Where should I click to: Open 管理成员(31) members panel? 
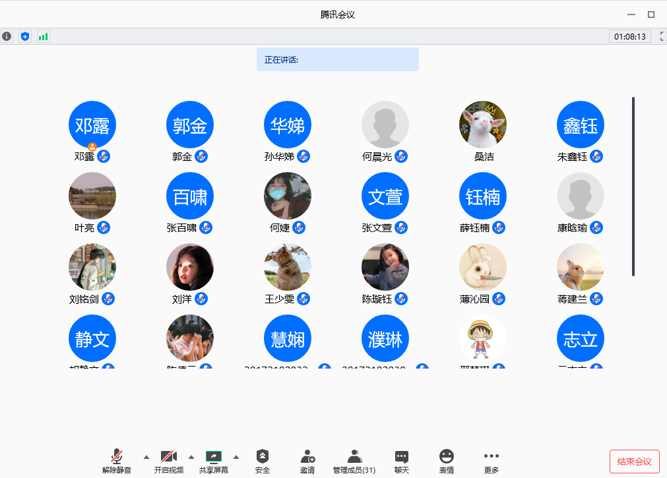click(x=354, y=460)
